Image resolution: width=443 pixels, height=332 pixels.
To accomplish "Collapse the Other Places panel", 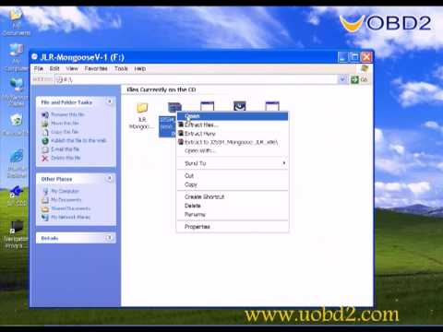I will tap(110, 179).
